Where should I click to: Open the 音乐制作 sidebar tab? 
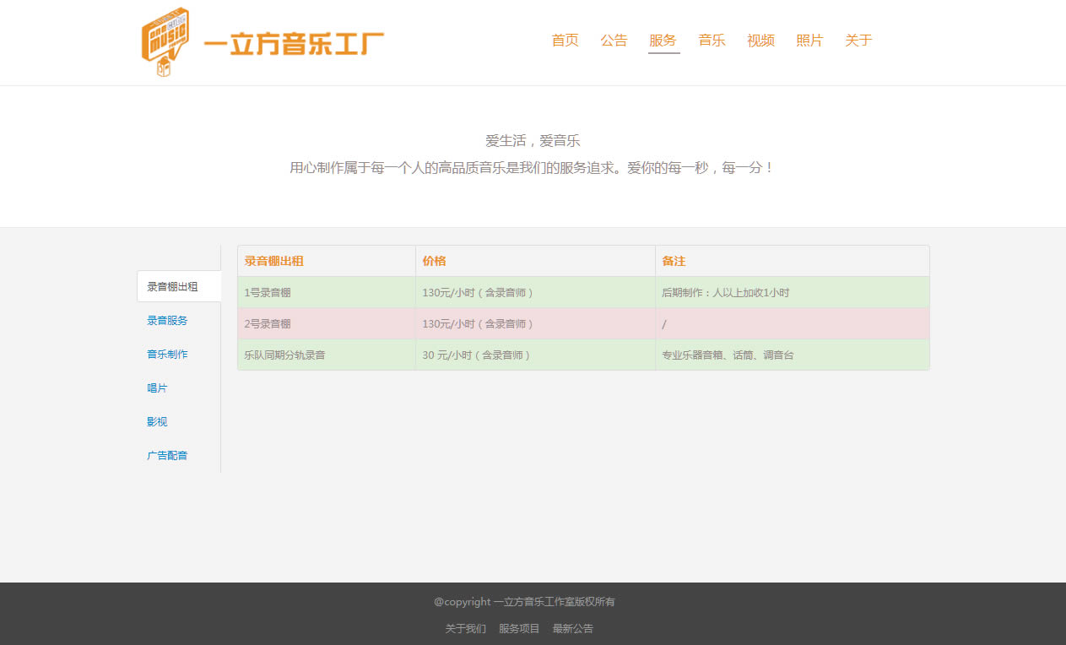pyautogui.click(x=167, y=355)
